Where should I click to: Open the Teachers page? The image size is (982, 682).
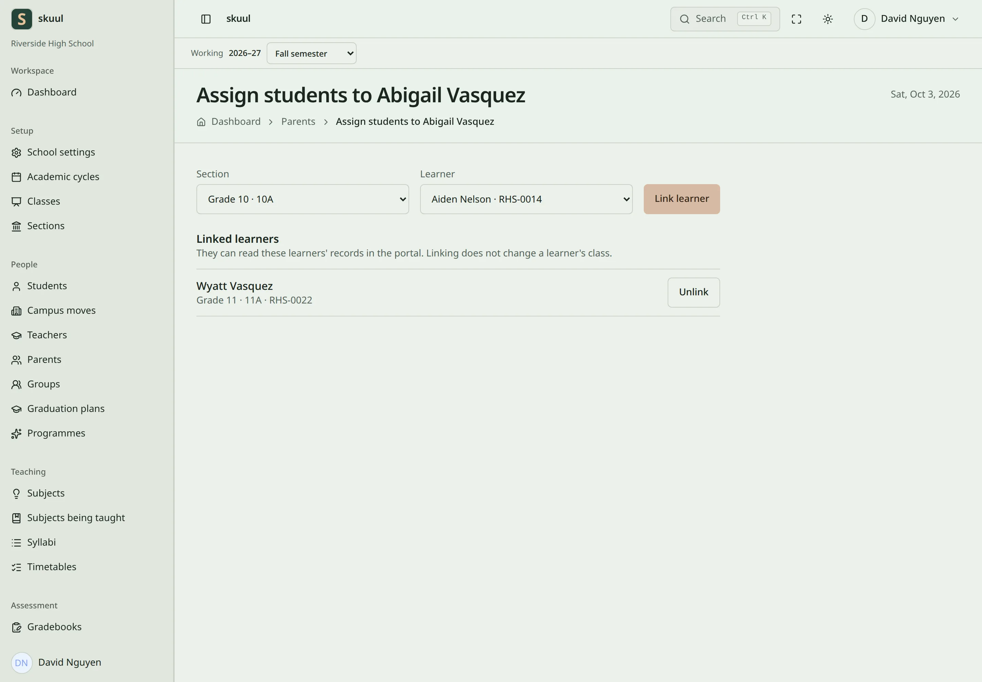(x=87, y=335)
